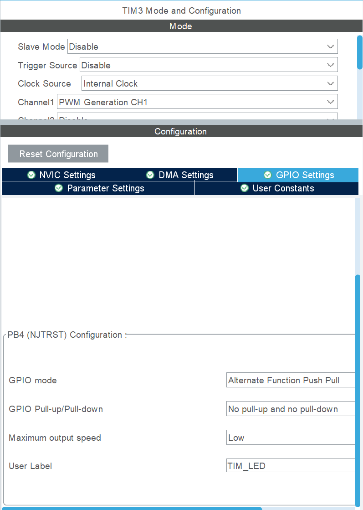The height and width of the screenshot is (510, 363).
Task: Click the GPIO mode label
Action: point(33,380)
